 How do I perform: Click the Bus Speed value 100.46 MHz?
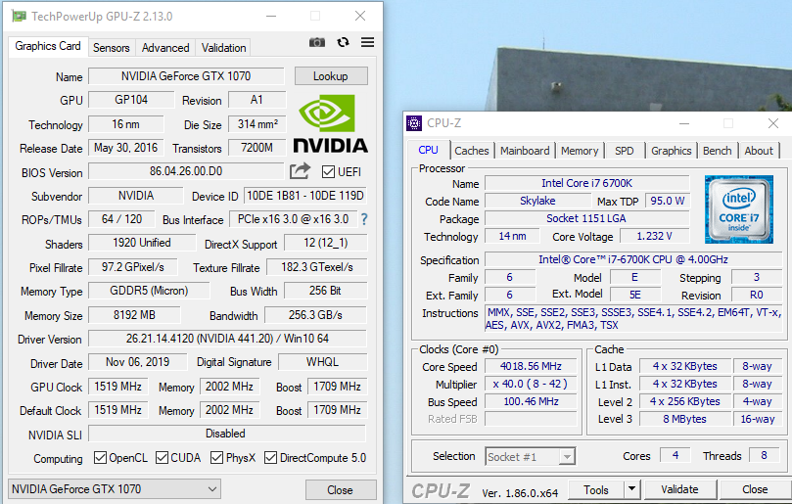pos(531,401)
